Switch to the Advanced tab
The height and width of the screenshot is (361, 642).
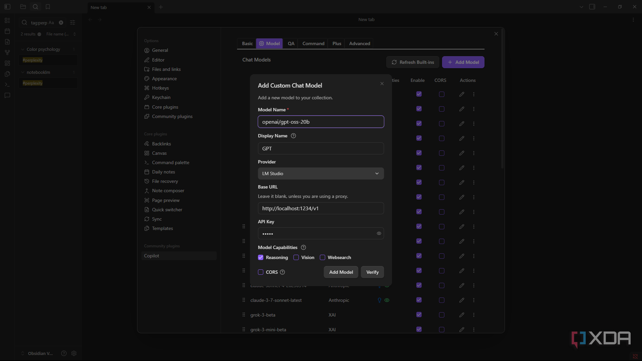tap(359, 43)
